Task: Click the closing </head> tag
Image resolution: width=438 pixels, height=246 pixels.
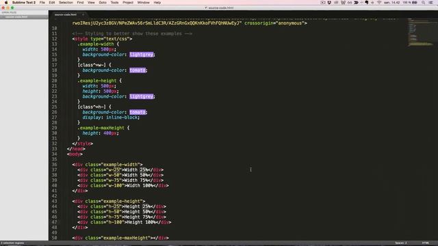Action: [x=76, y=149]
